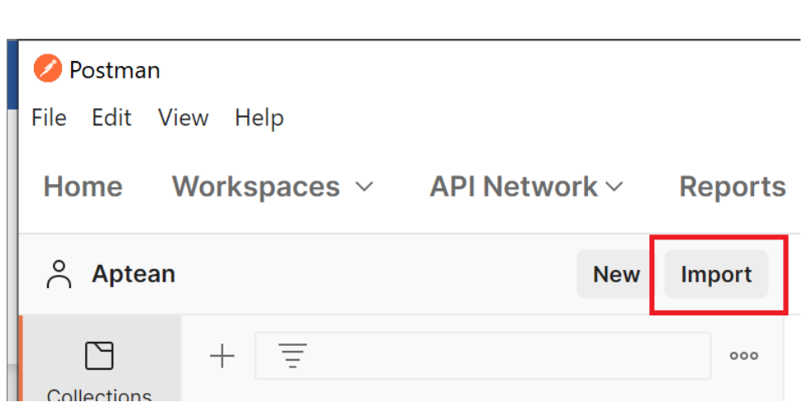Click the filter lines icon
The height and width of the screenshot is (407, 803).
tap(289, 357)
